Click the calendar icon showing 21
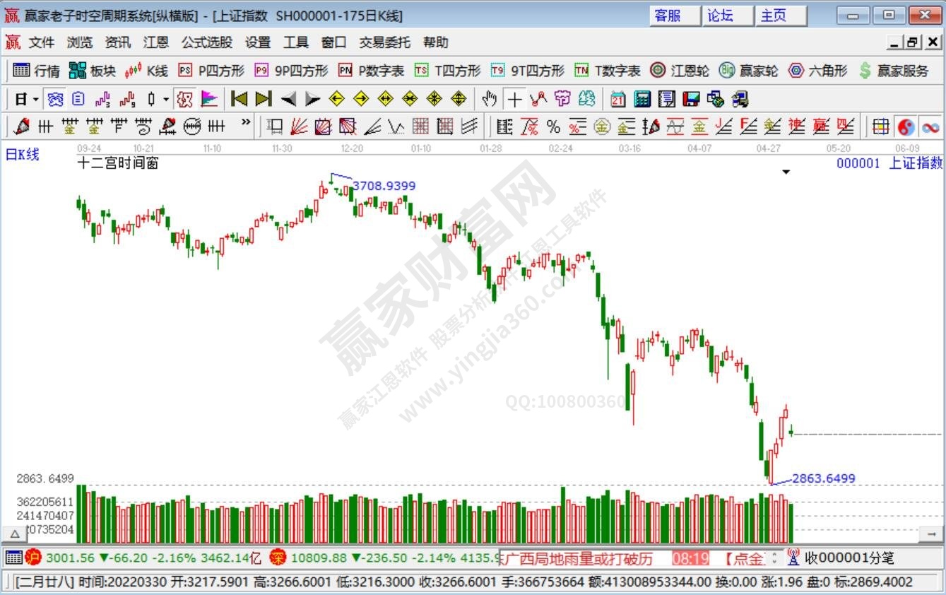 click(617, 99)
